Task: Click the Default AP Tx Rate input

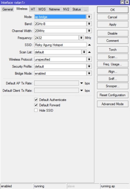Action: point(57,83)
